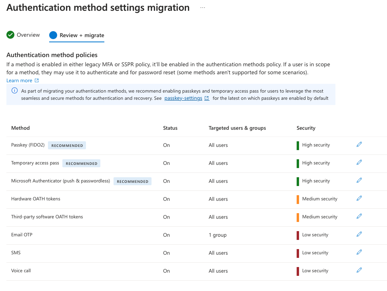Edit the Passkey (FIDO2) method
387x291 pixels.
pos(359,145)
